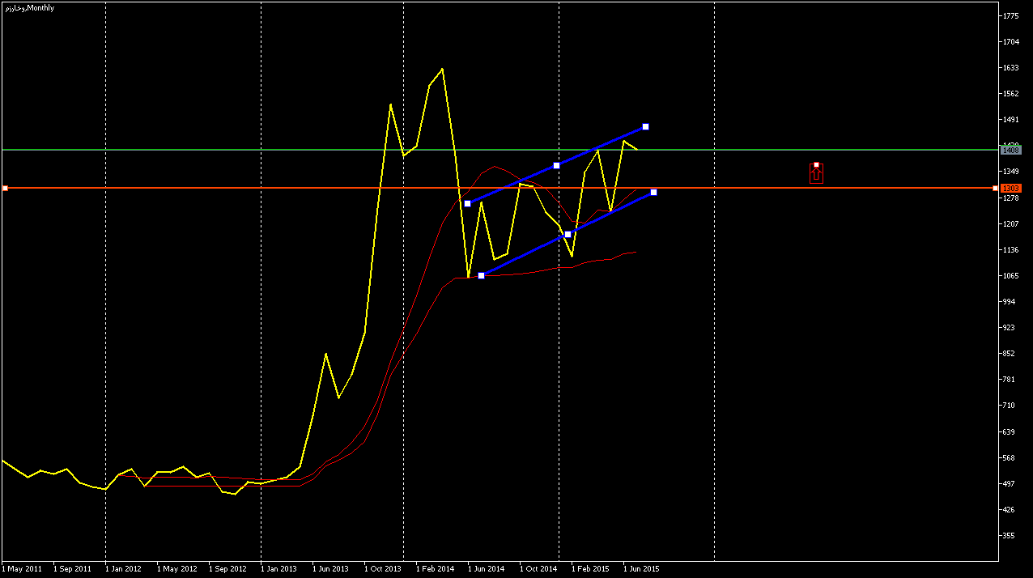Click the upper channel line's right end handle
This screenshot has height=578, width=1033.
645,127
